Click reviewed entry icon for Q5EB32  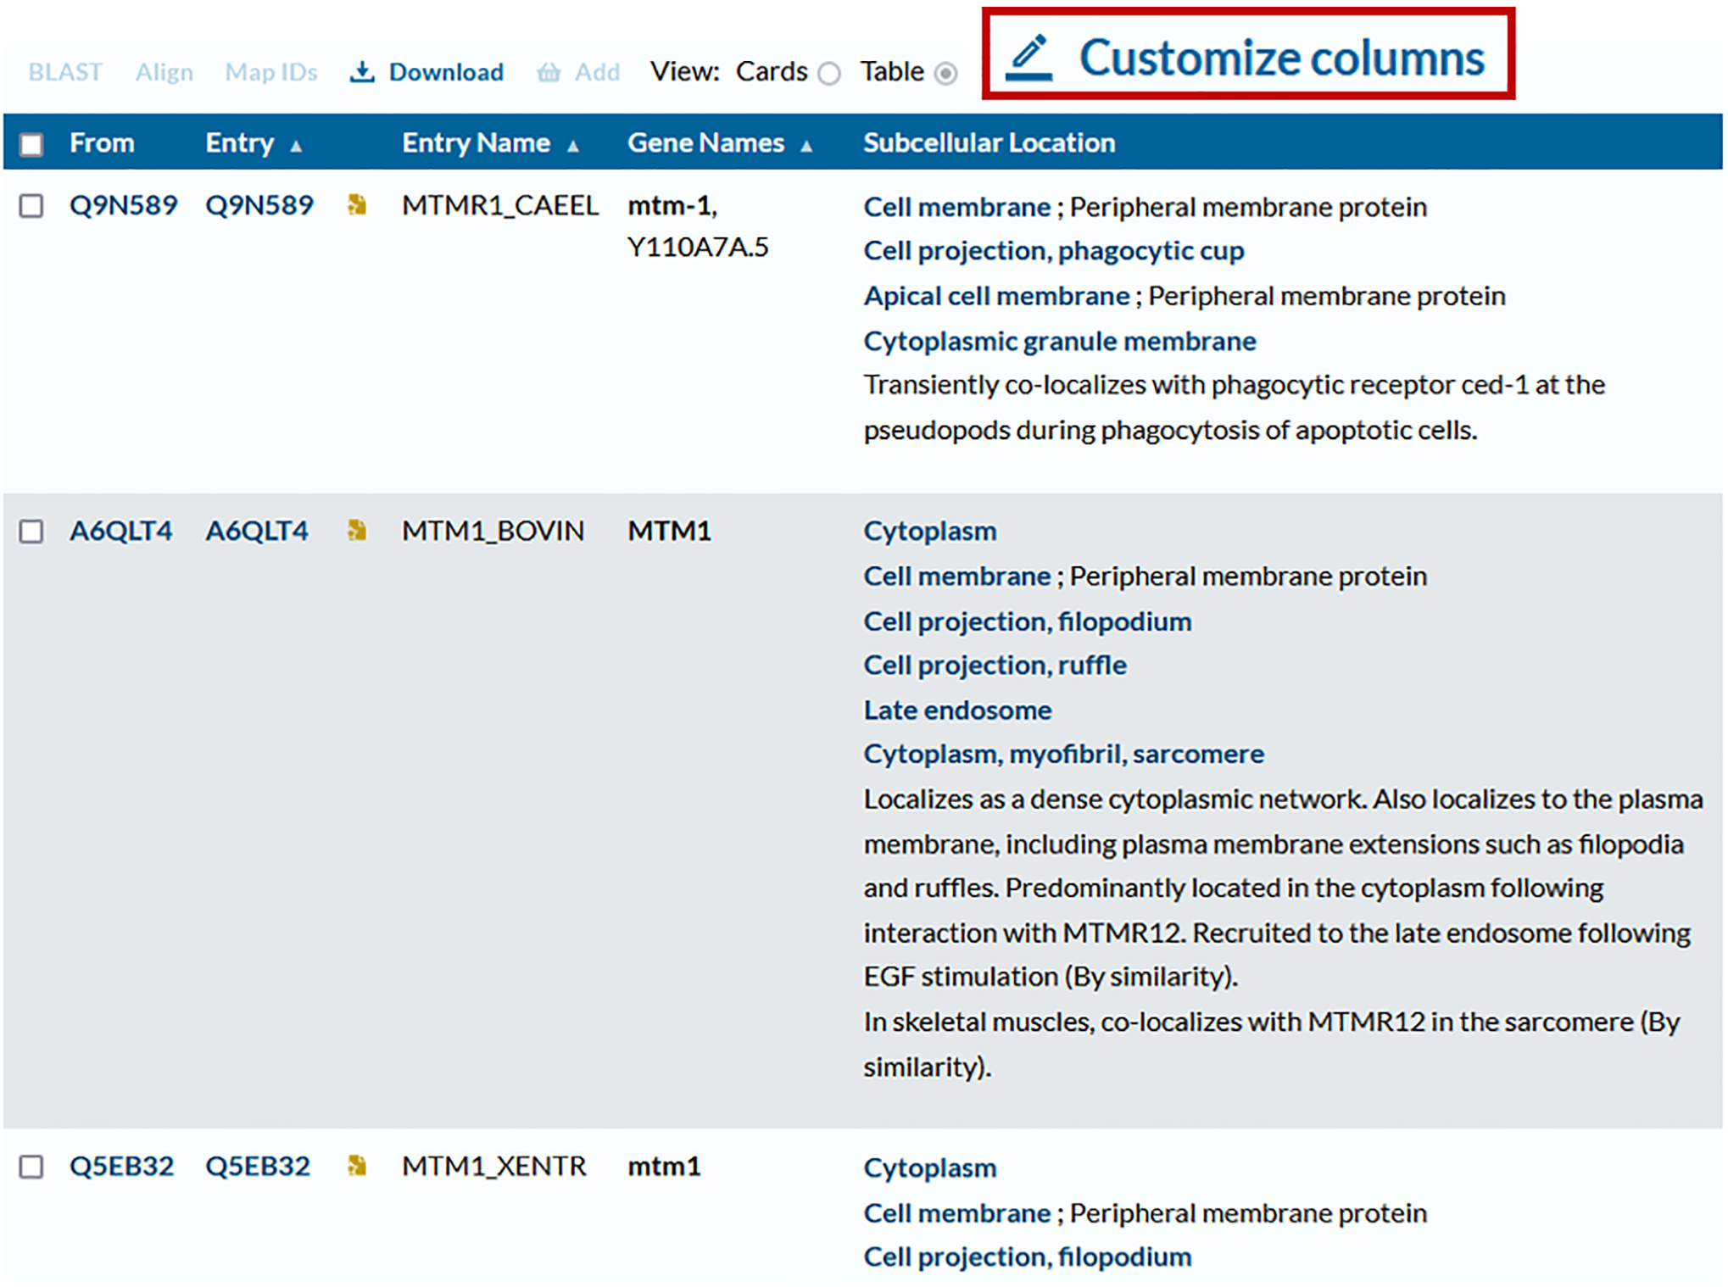coord(357,1167)
